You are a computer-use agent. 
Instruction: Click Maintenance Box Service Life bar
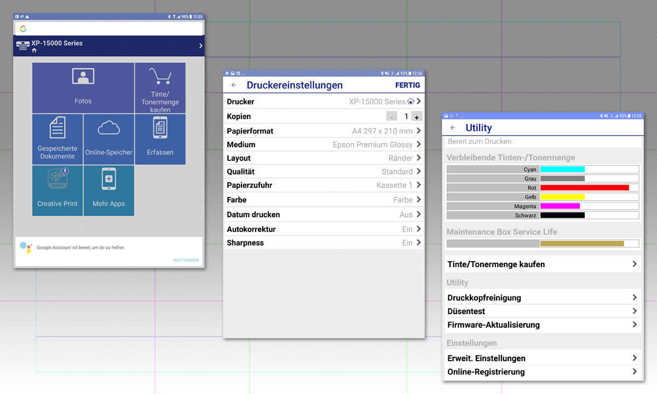point(590,244)
